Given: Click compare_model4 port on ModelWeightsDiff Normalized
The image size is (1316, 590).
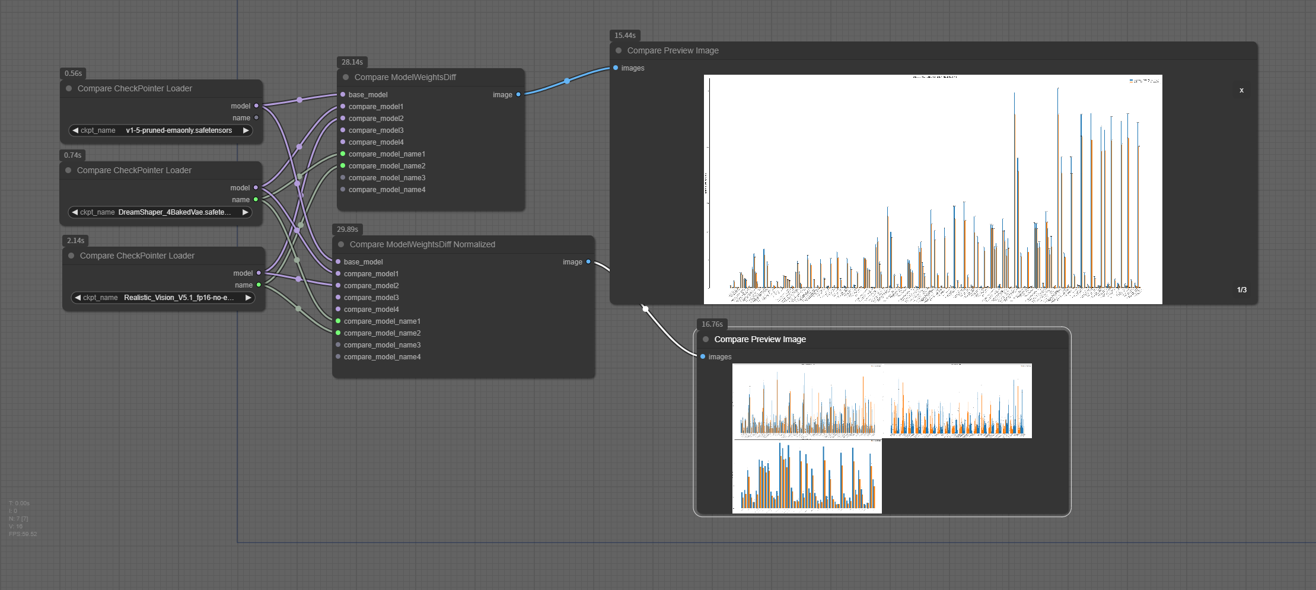Looking at the screenshot, I should [338, 309].
